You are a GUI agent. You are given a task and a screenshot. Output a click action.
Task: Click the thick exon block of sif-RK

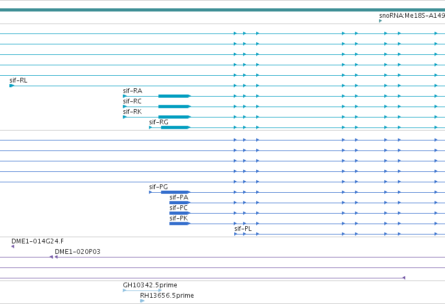tap(174, 117)
